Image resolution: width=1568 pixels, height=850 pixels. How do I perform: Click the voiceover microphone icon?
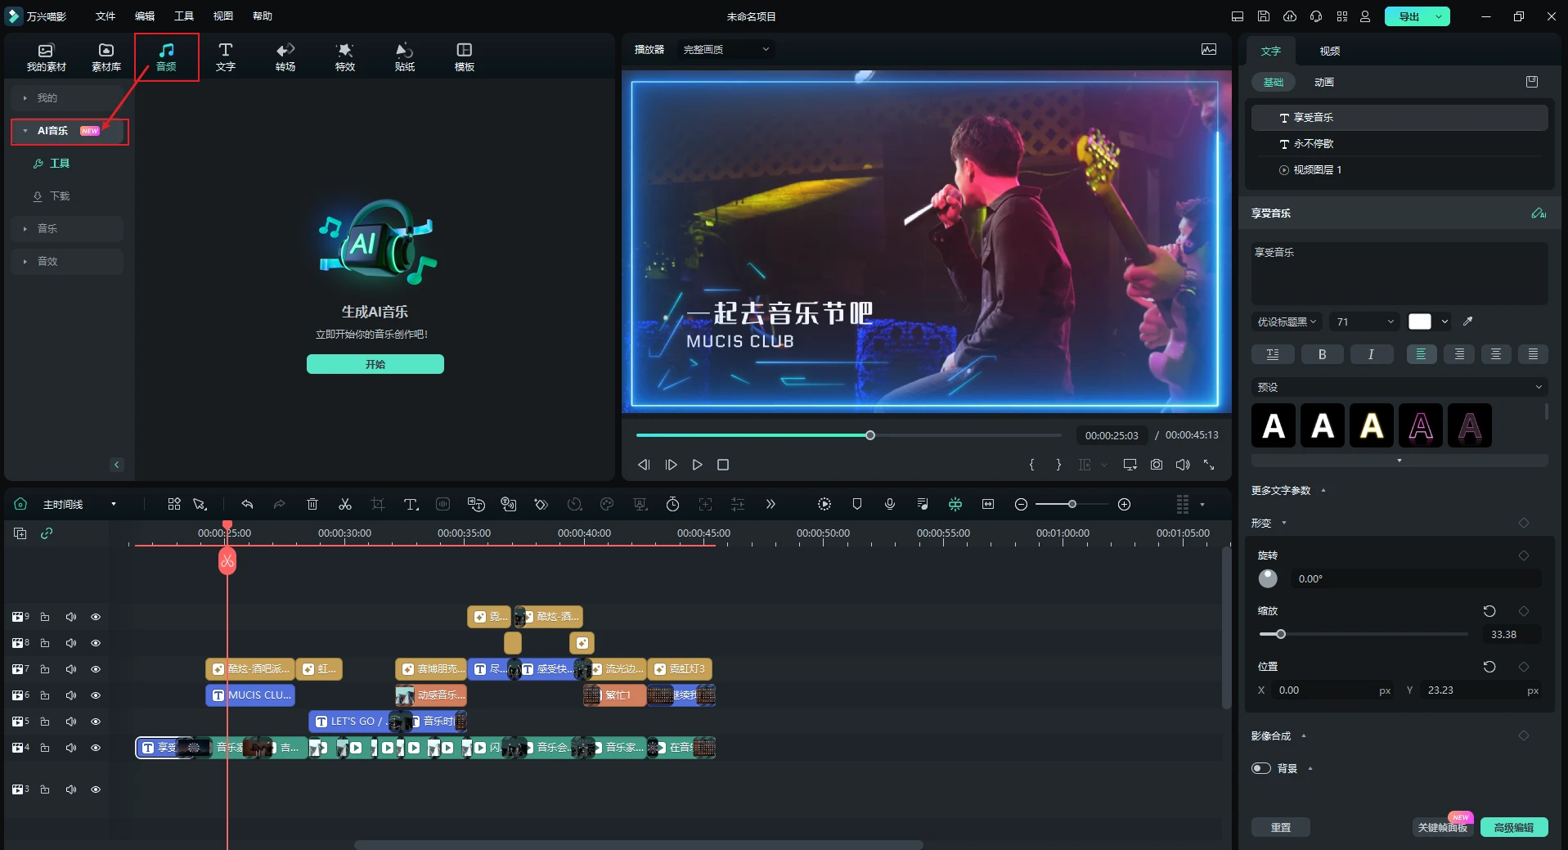click(890, 504)
